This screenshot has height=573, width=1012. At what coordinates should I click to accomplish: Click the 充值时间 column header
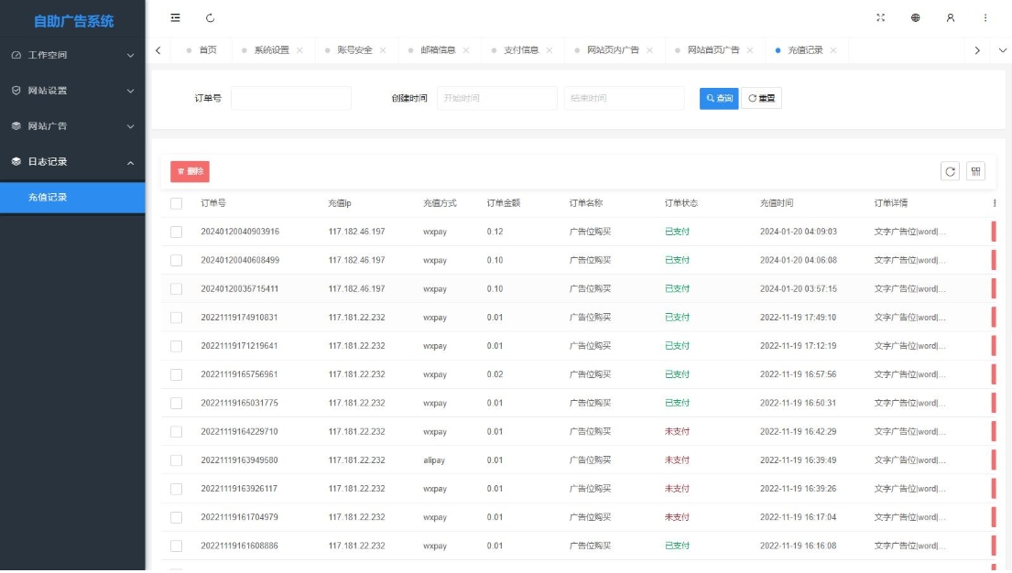point(777,203)
